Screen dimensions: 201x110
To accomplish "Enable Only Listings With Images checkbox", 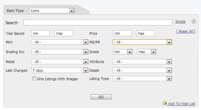I will coord(34,78).
